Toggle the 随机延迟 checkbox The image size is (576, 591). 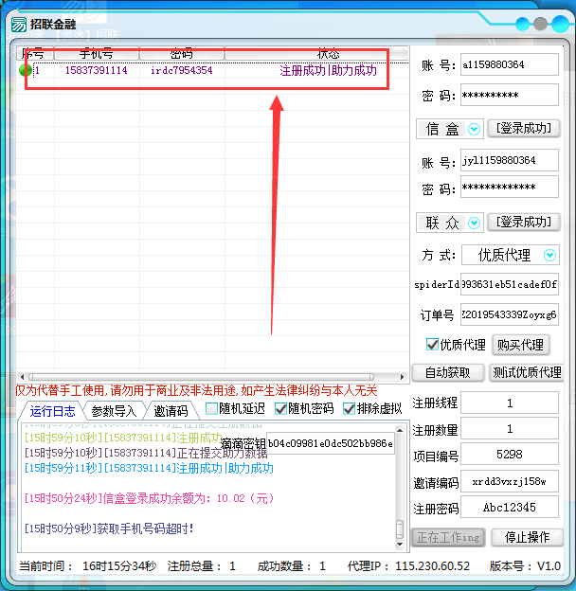[212, 408]
